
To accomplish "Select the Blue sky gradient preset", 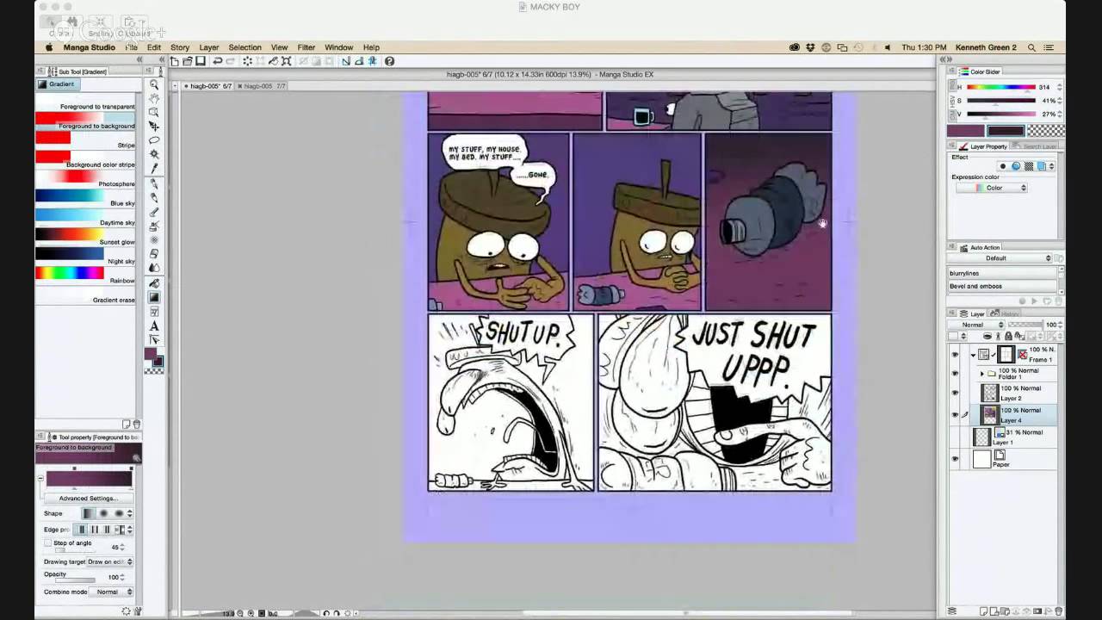I will click(85, 197).
